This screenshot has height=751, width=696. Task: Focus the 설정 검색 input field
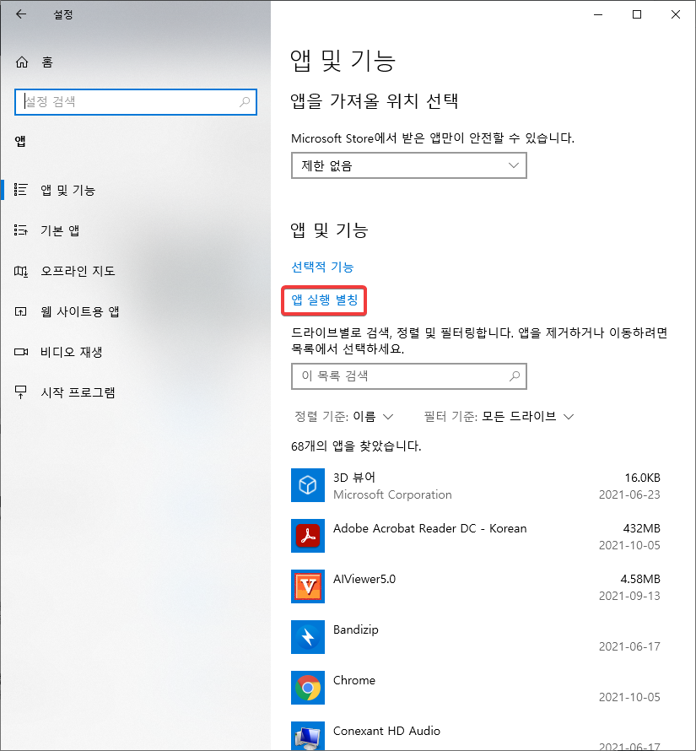coord(136,101)
